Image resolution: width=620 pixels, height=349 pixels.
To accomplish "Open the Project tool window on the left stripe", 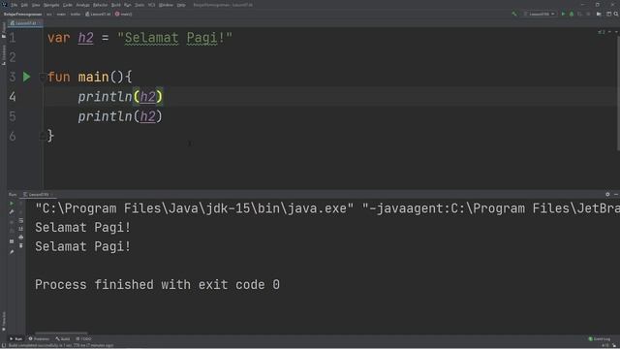I will [x=4, y=30].
